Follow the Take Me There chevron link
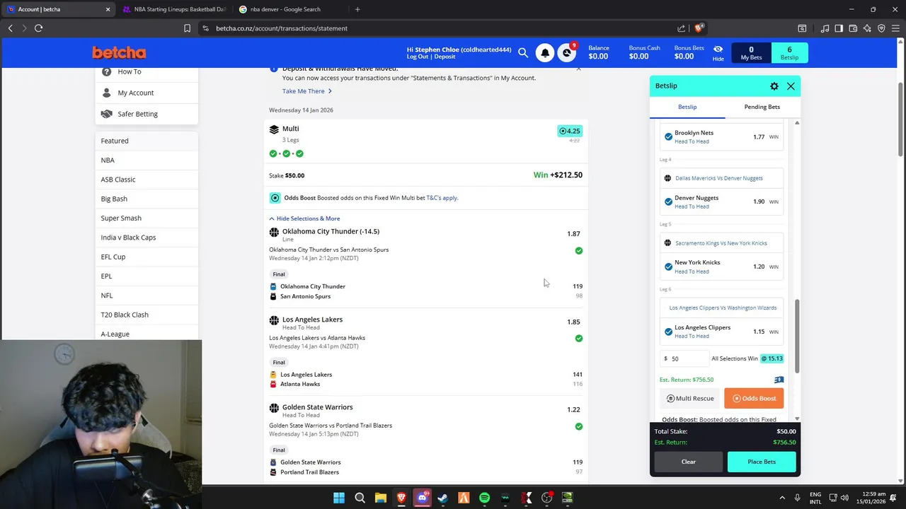Image resolution: width=906 pixels, height=509 pixels. [307, 91]
